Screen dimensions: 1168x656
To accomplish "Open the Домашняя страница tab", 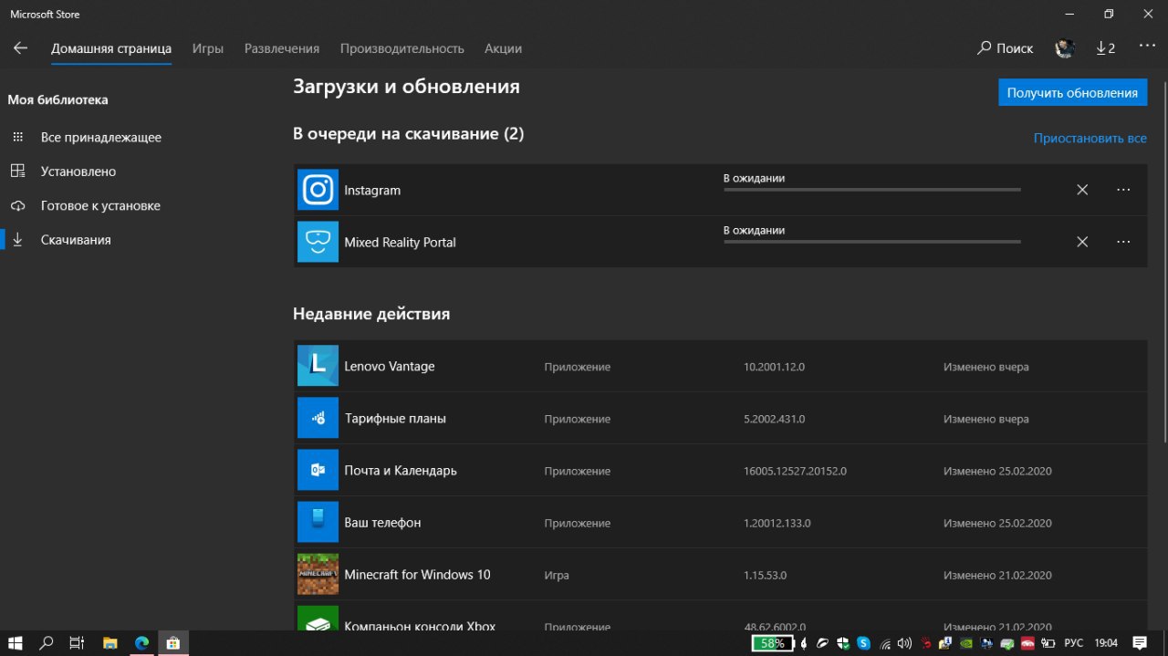I will 111,48.
